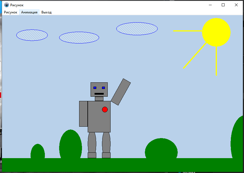Minimize the Рисунок window
244x173 pixels.
tap(210, 5)
